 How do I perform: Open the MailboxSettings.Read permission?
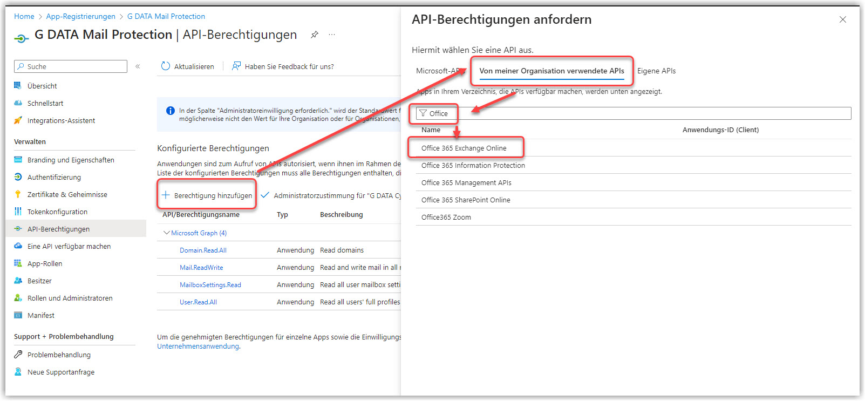point(210,284)
